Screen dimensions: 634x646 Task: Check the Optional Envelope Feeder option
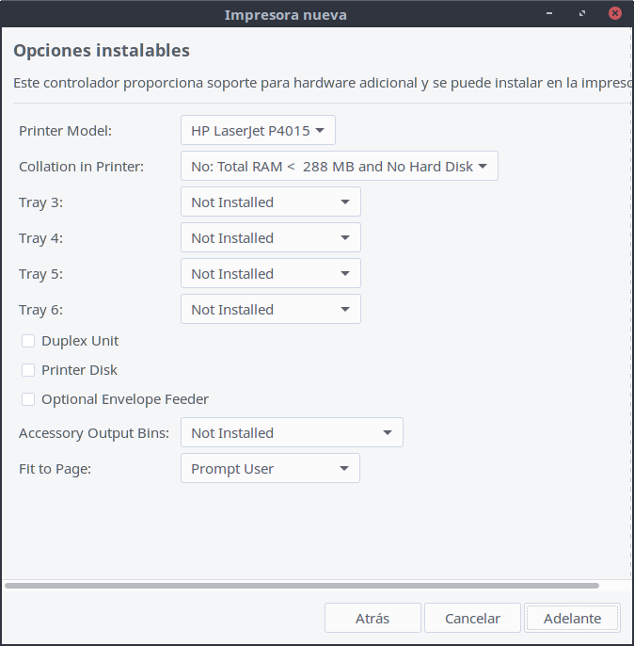[x=28, y=399]
